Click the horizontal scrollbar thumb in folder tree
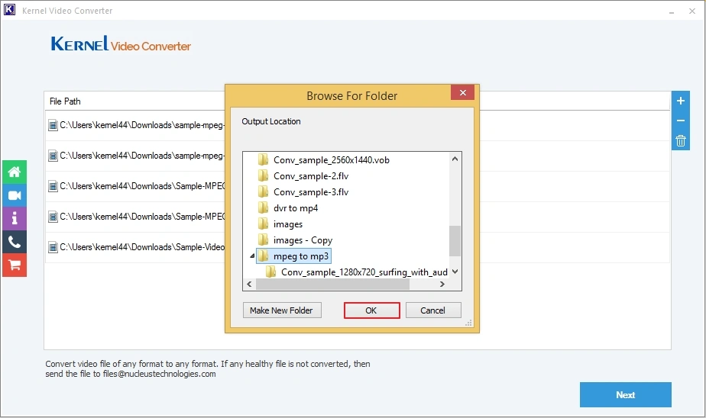The height and width of the screenshot is (418, 706). click(x=332, y=284)
